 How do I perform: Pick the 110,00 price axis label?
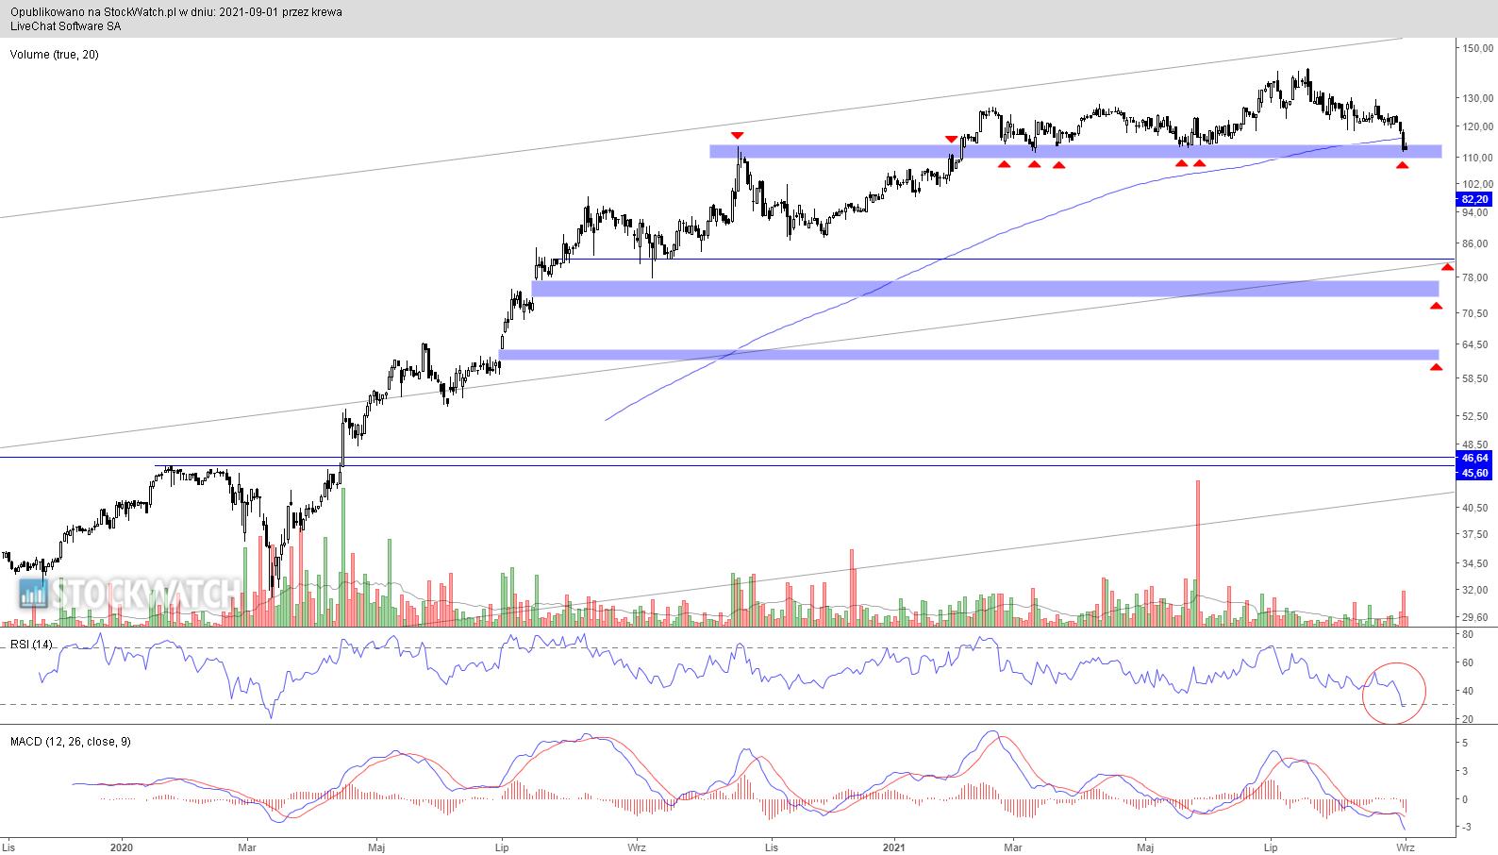(x=1477, y=158)
